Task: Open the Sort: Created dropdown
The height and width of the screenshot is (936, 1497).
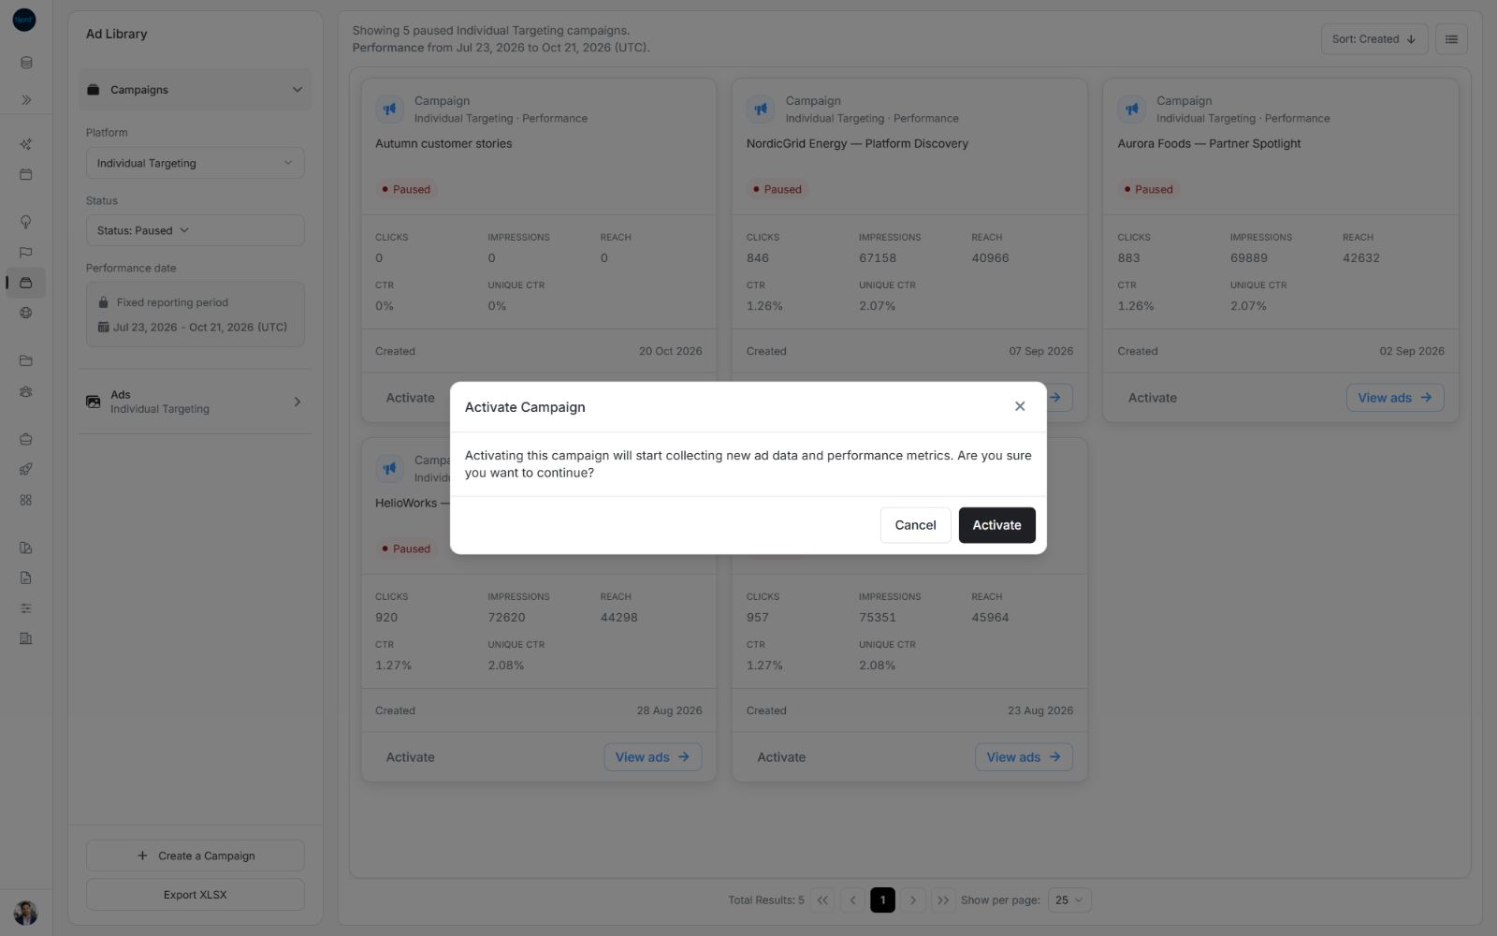Action: pyautogui.click(x=1373, y=39)
